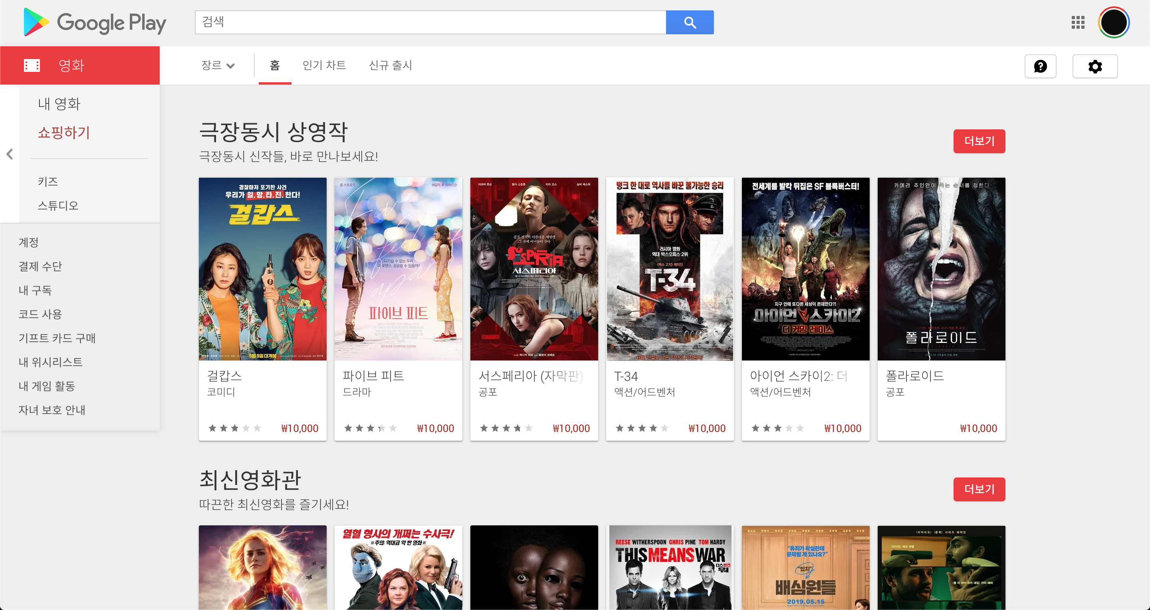The height and width of the screenshot is (610, 1150).
Task: Collapse sidebar with left chevron arrow
Action: (x=10, y=154)
